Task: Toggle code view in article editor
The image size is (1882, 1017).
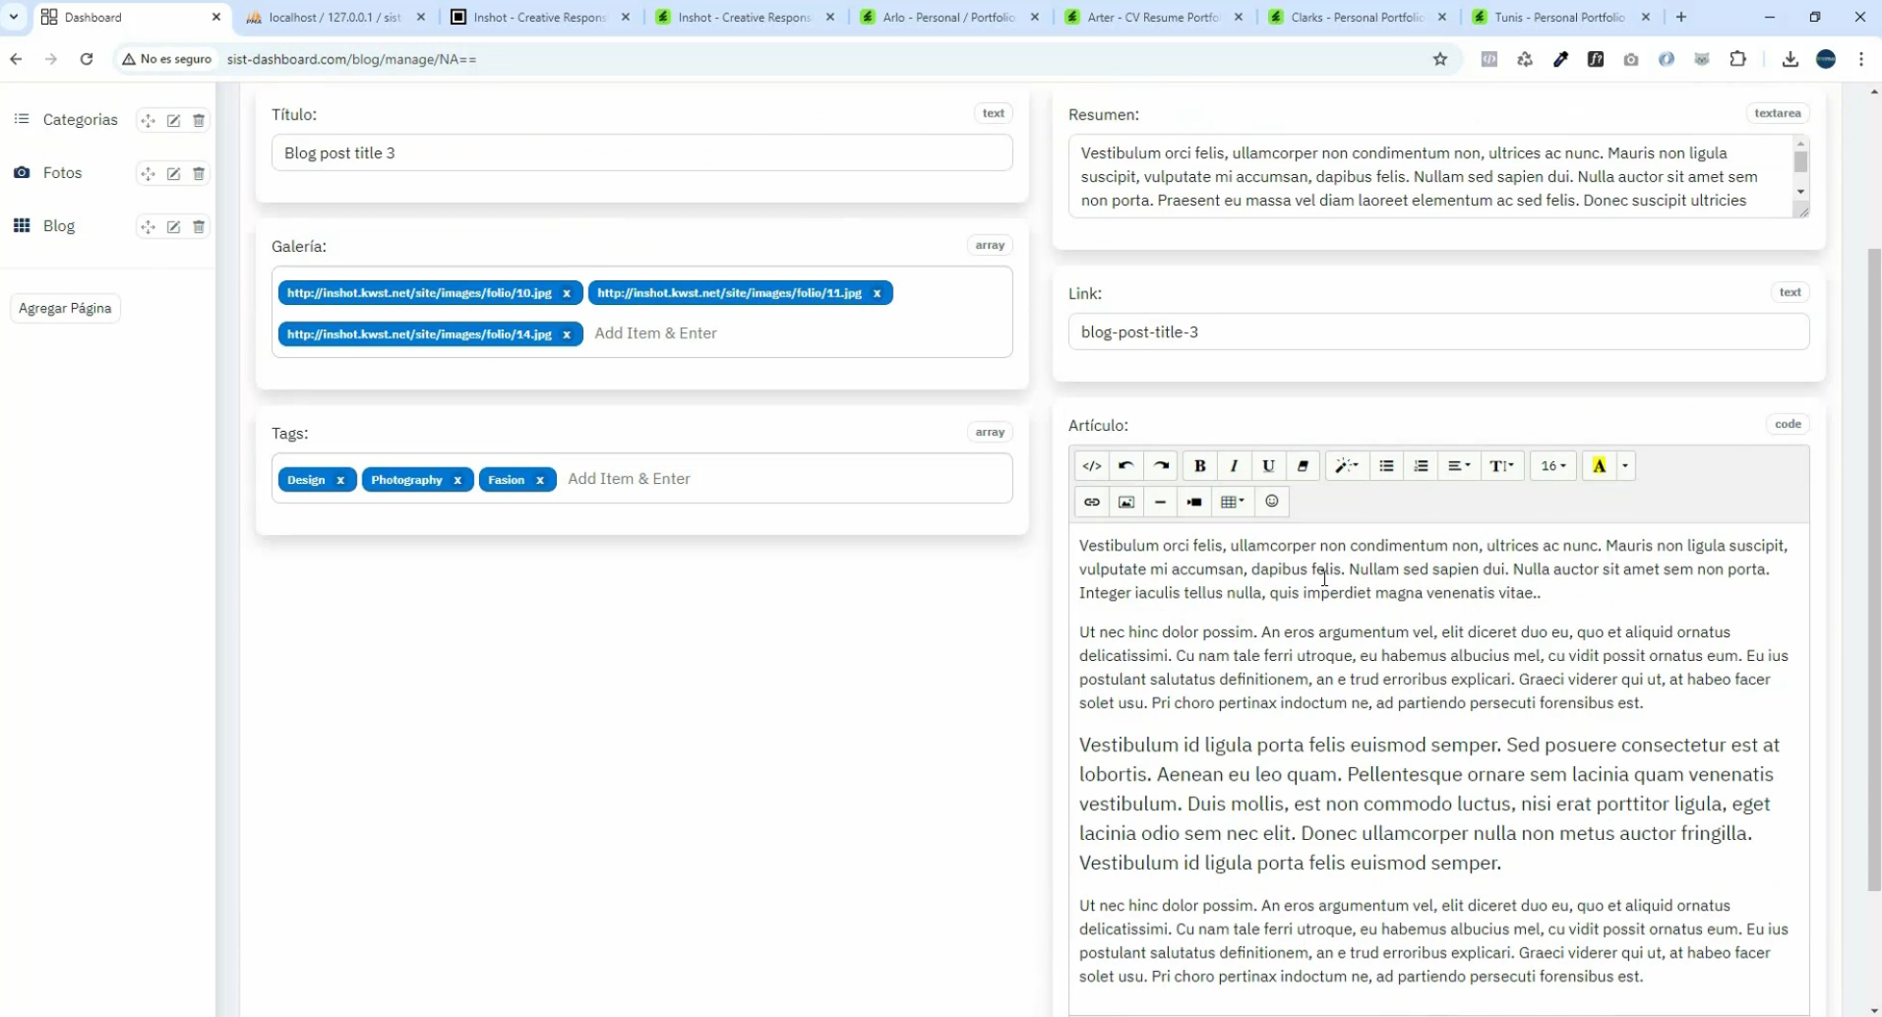Action: click(x=1092, y=466)
